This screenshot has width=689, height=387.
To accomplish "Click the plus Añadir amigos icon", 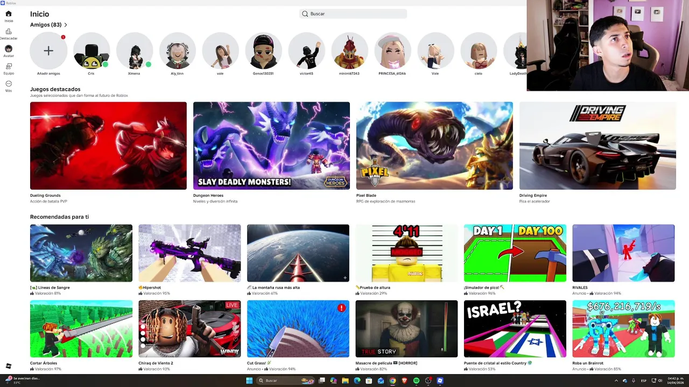I will point(48,51).
